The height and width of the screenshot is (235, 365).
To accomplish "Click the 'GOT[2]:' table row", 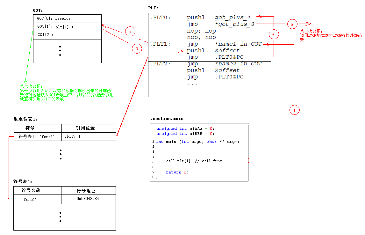I will tap(67, 35).
